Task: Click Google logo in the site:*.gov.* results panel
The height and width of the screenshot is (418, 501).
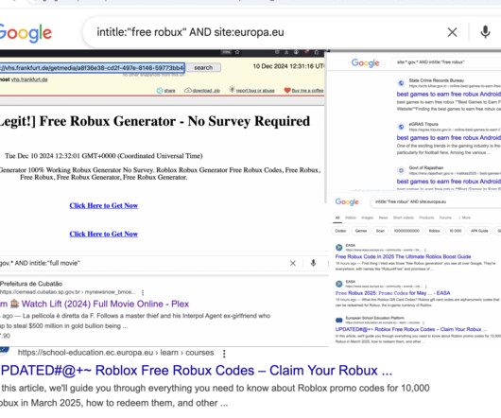Action: (x=365, y=63)
